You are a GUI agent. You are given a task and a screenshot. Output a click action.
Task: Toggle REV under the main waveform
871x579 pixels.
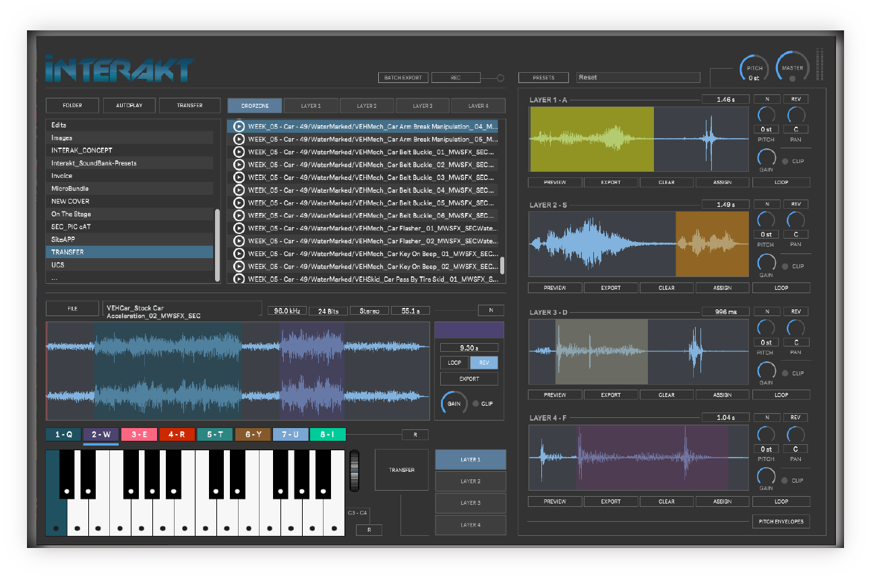(x=483, y=363)
